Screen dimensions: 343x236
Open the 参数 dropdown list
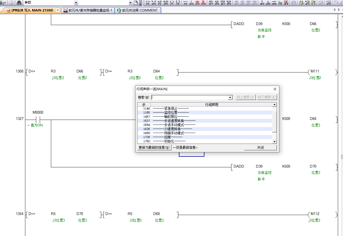76,3
